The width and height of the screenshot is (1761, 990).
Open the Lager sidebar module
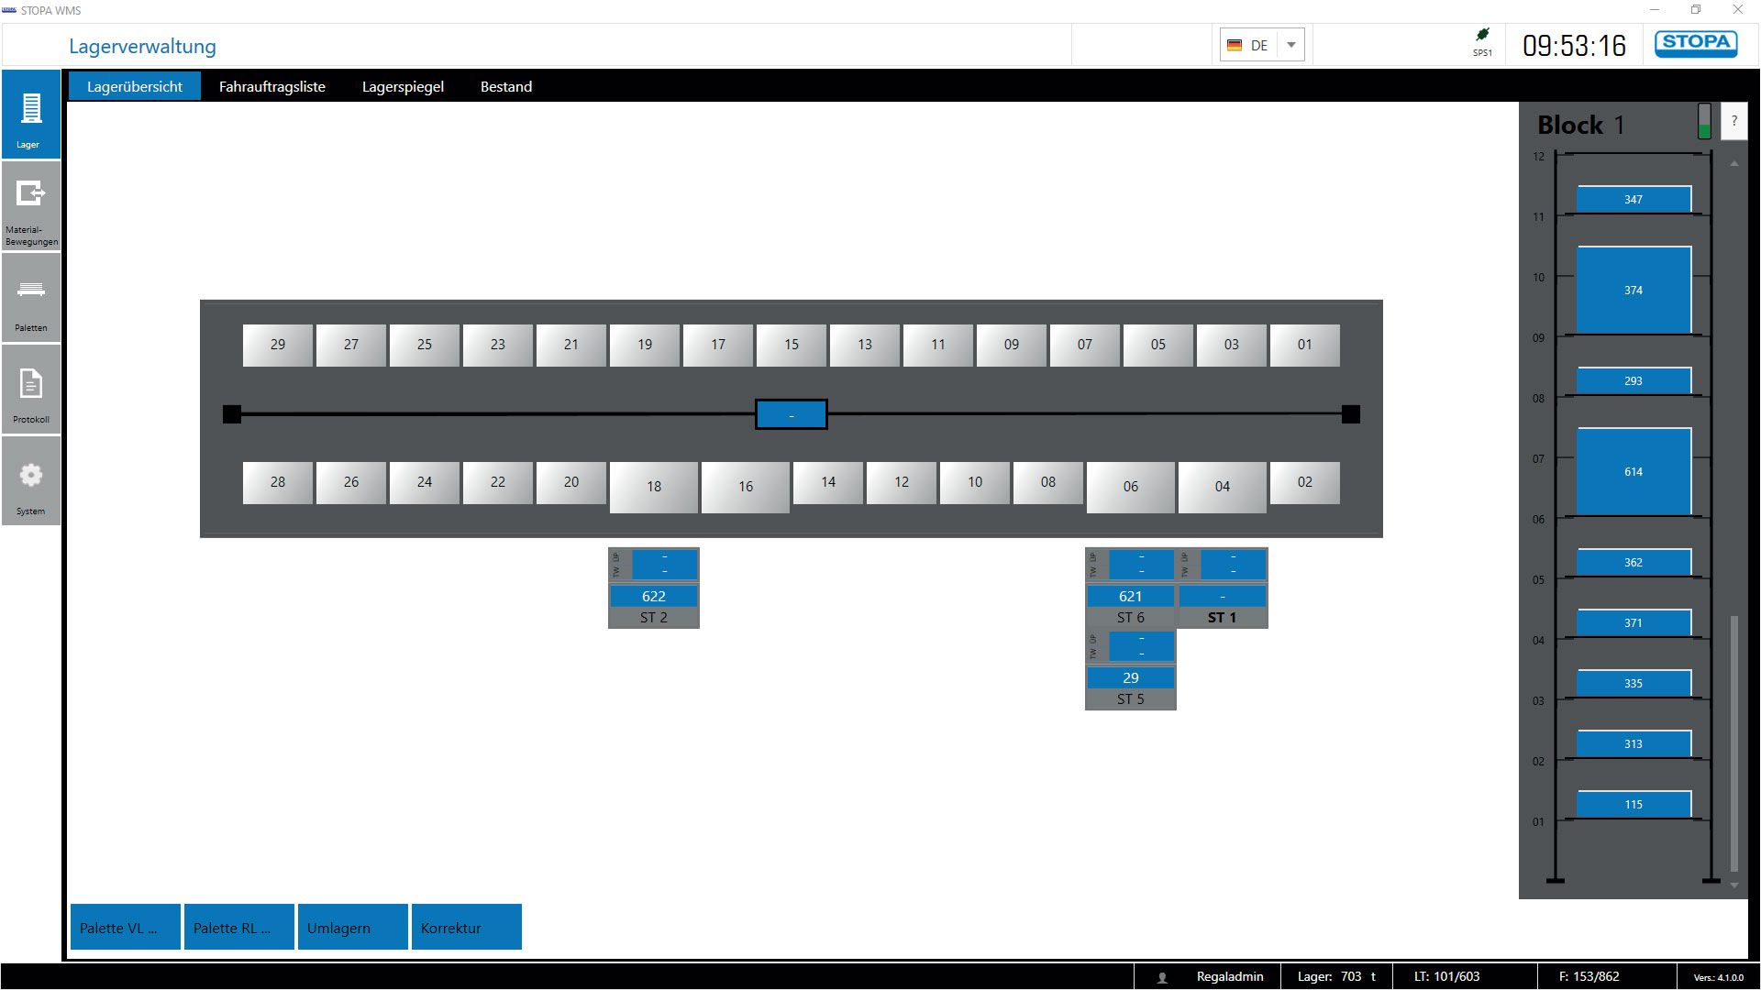pos(31,115)
